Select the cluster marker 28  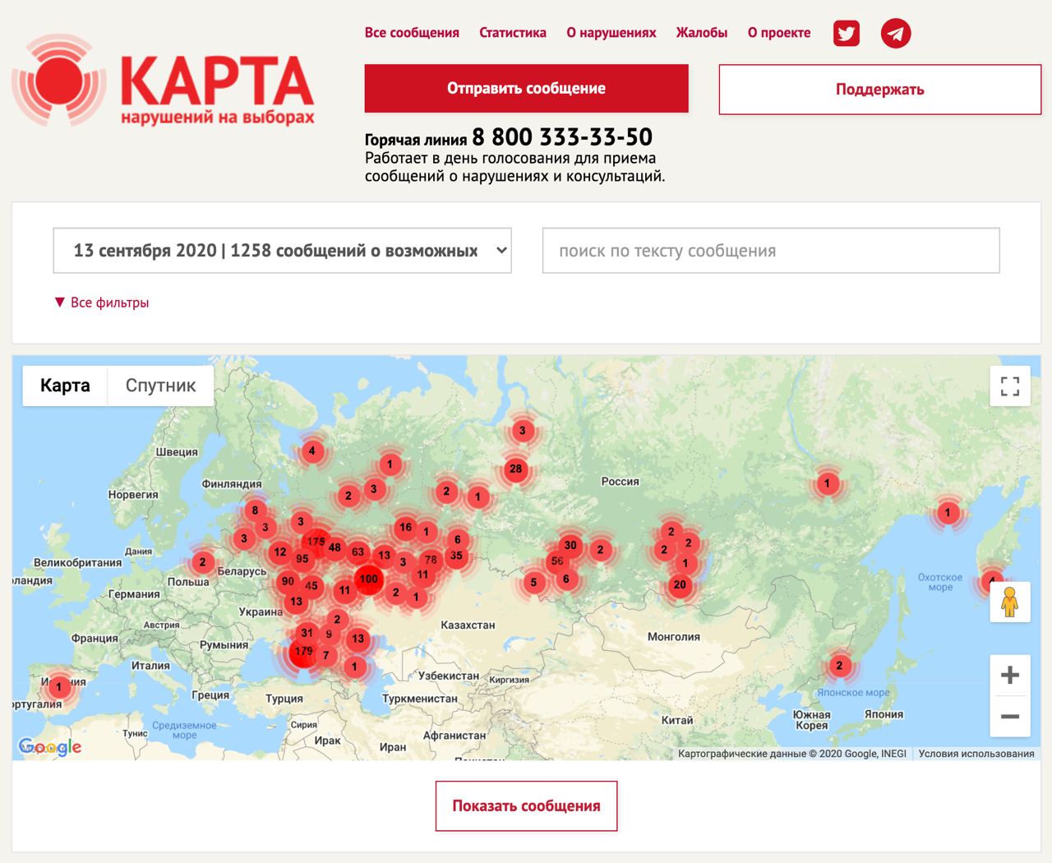tap(515, 469)
